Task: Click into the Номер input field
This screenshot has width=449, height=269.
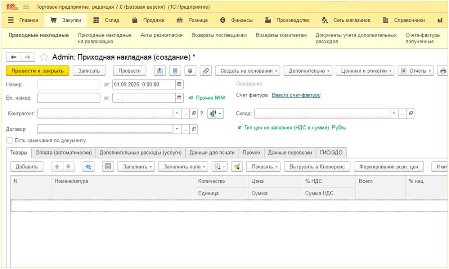Action: tap(69, 84)
